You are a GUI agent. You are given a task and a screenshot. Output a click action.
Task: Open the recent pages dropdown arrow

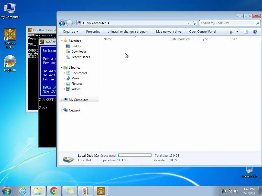(74, 23)
